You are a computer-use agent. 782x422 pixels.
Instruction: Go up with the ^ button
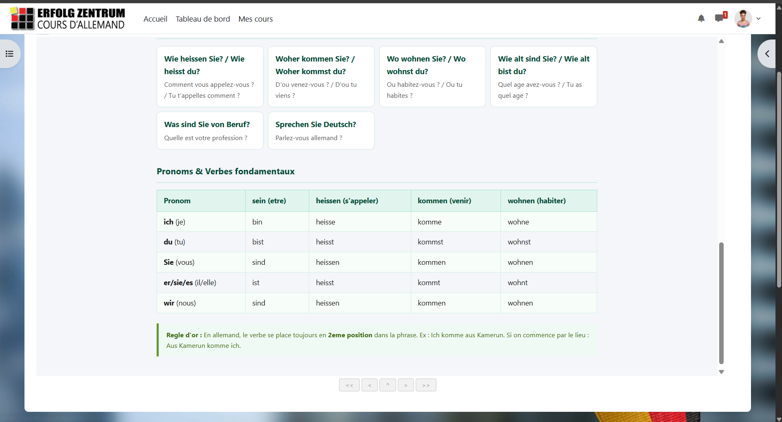[388, 385]
